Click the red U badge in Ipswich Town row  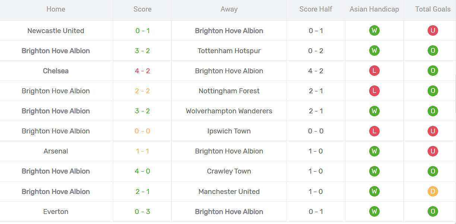(433, 131)
